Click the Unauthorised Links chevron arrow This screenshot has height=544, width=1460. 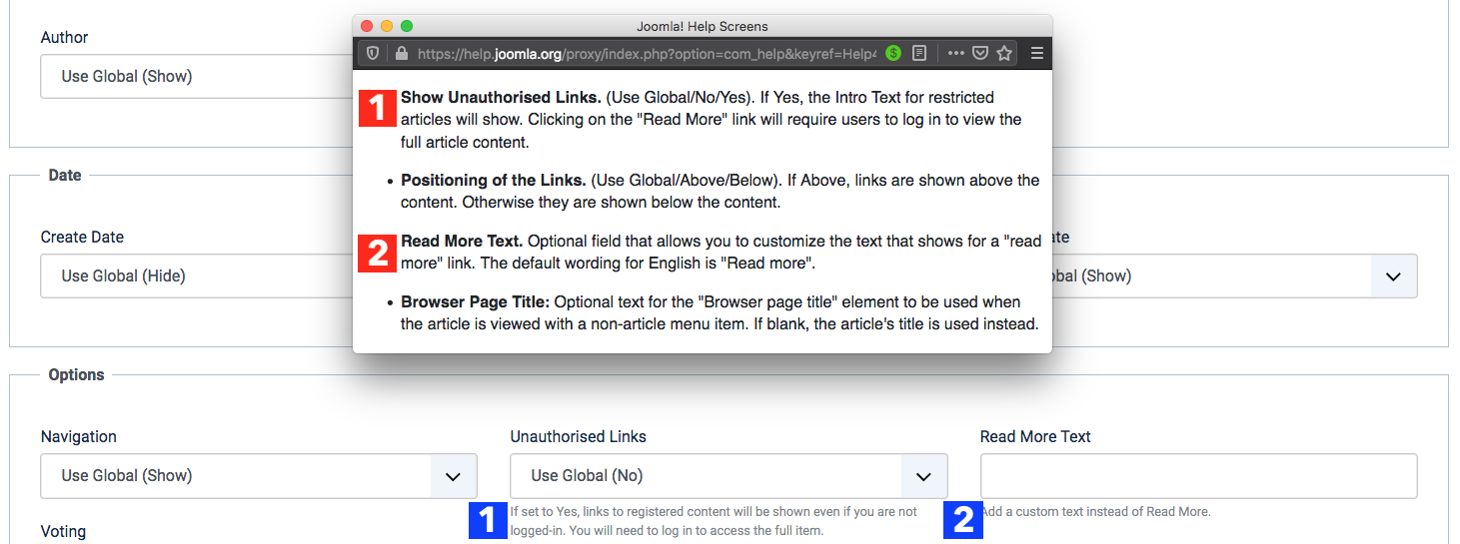click(x=924, y=475)
